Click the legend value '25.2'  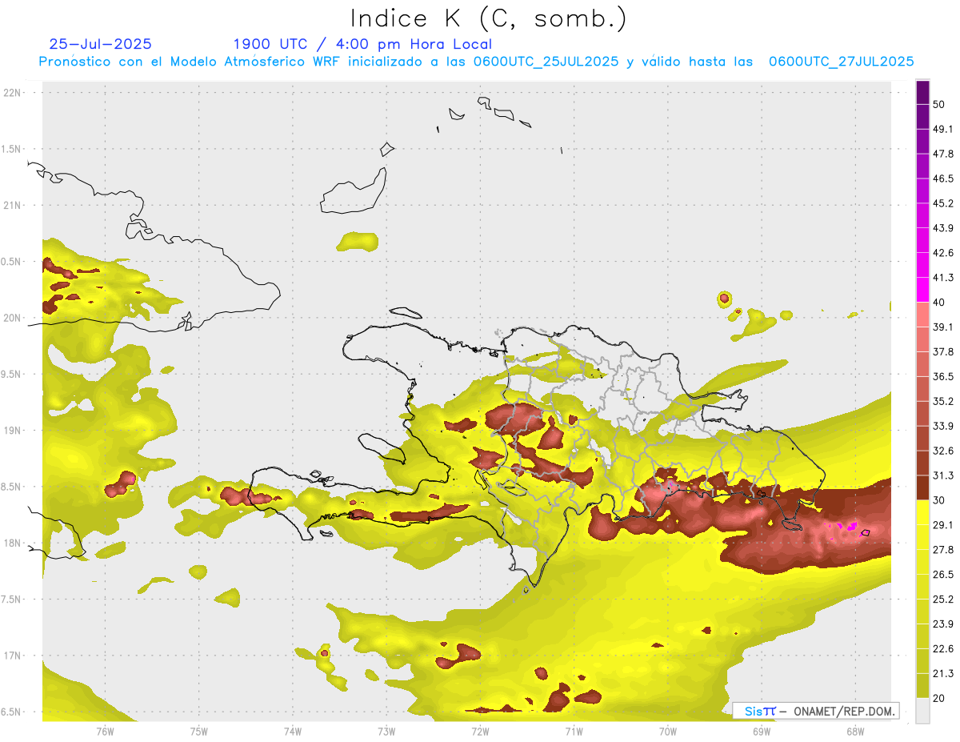tap(943, 600)
